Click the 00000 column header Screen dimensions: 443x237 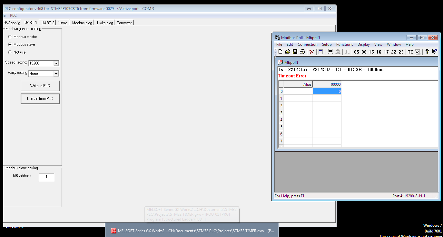(x=327, y=84)
